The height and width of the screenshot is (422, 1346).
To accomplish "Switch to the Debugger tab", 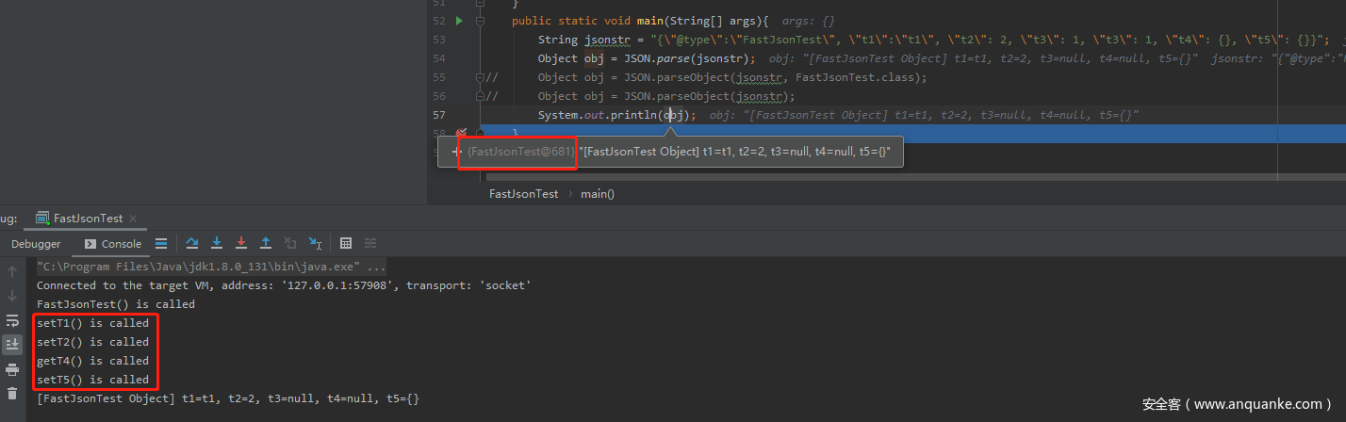I will click(36, 244).
